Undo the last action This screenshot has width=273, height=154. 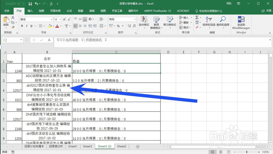pos(36,4)
